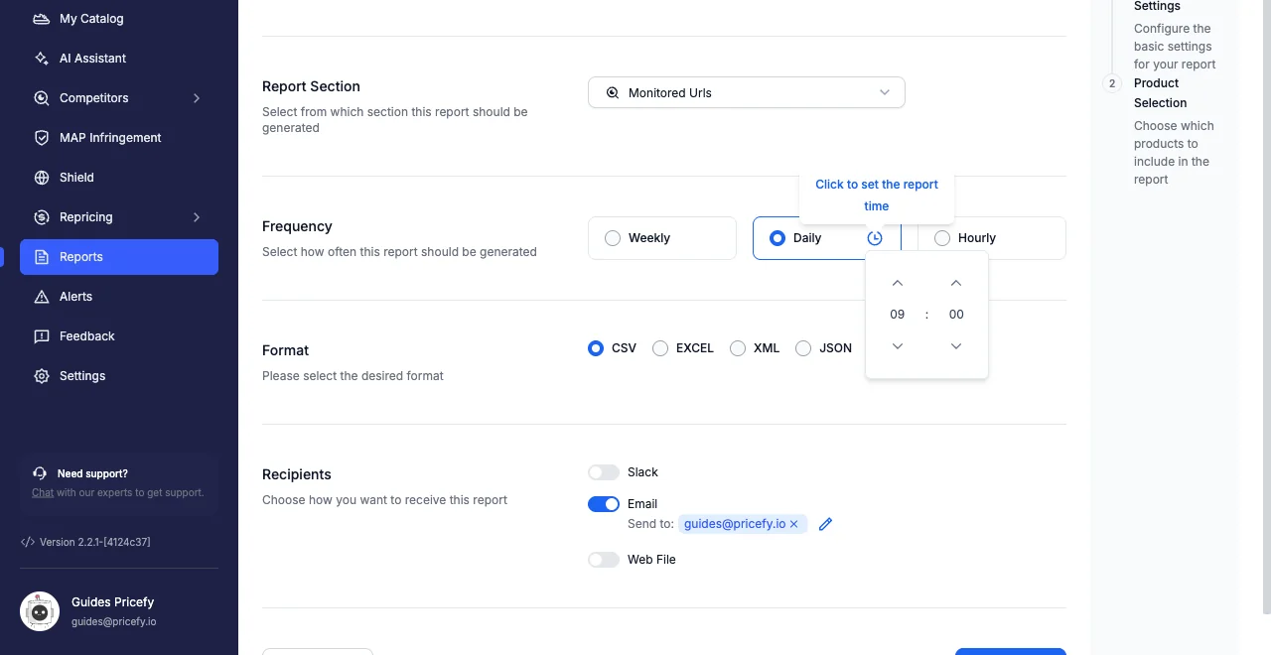Click the Settings gear icon
Viewport: 1271px width, 655px height.
tap(42, 376)
